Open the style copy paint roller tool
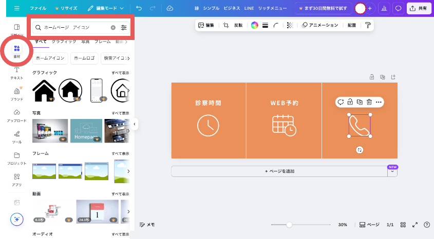 click(x=368, y=25)
